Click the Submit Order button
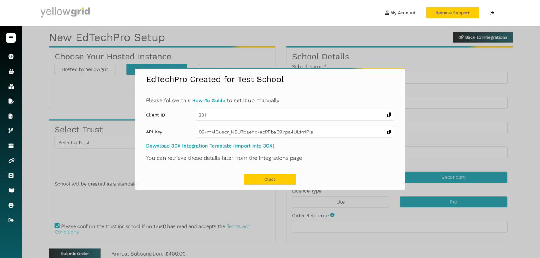 (75, 254)
